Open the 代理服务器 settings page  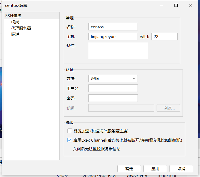[x=21, y=28]
